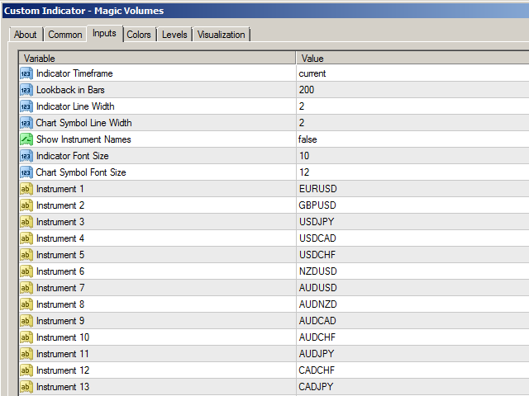Select the 'Show Instrument Names' variable name

83,139
